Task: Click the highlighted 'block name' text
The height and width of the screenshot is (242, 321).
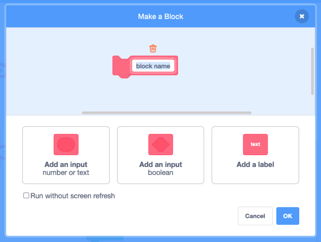Action: click(153, 66)
